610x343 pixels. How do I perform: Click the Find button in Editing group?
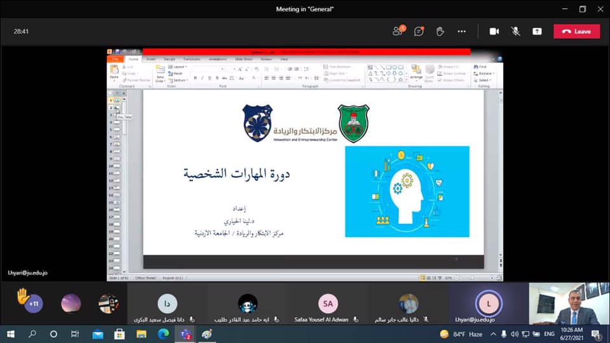[481, 67]
